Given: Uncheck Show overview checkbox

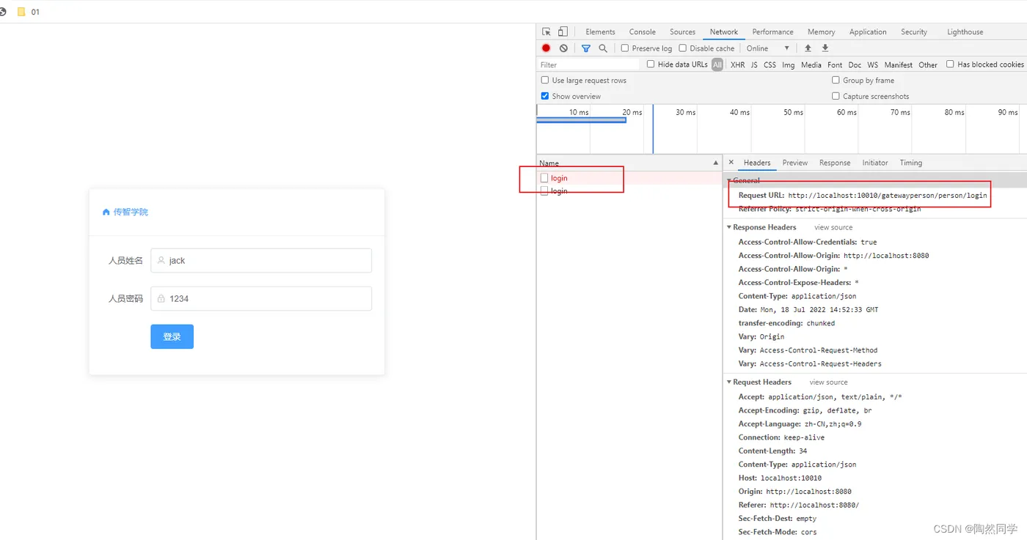Looking at the screenshot, I should tap(545, 96).
